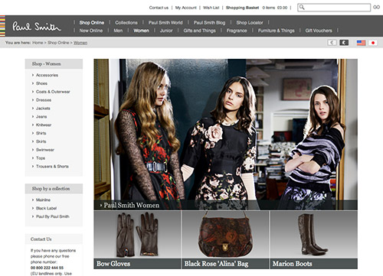Switch to the Japan flag site
Image resolution: width=383 pixels, height=276 pixels.
click(x=373, y=43)
